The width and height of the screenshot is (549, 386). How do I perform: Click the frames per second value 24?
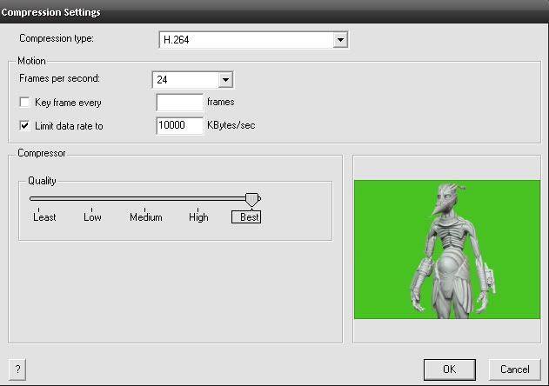184,80
